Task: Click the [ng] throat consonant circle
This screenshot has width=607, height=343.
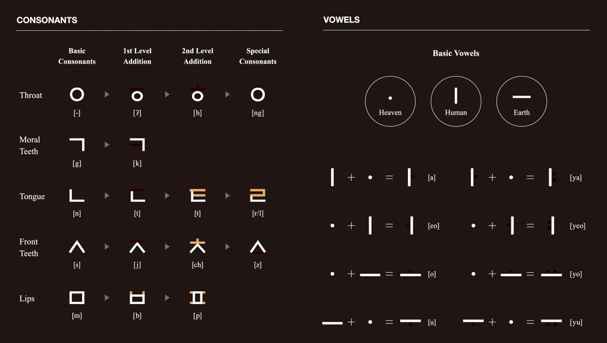Action: point(258,94)
